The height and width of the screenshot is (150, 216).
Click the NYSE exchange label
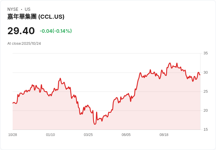(13, 9)
